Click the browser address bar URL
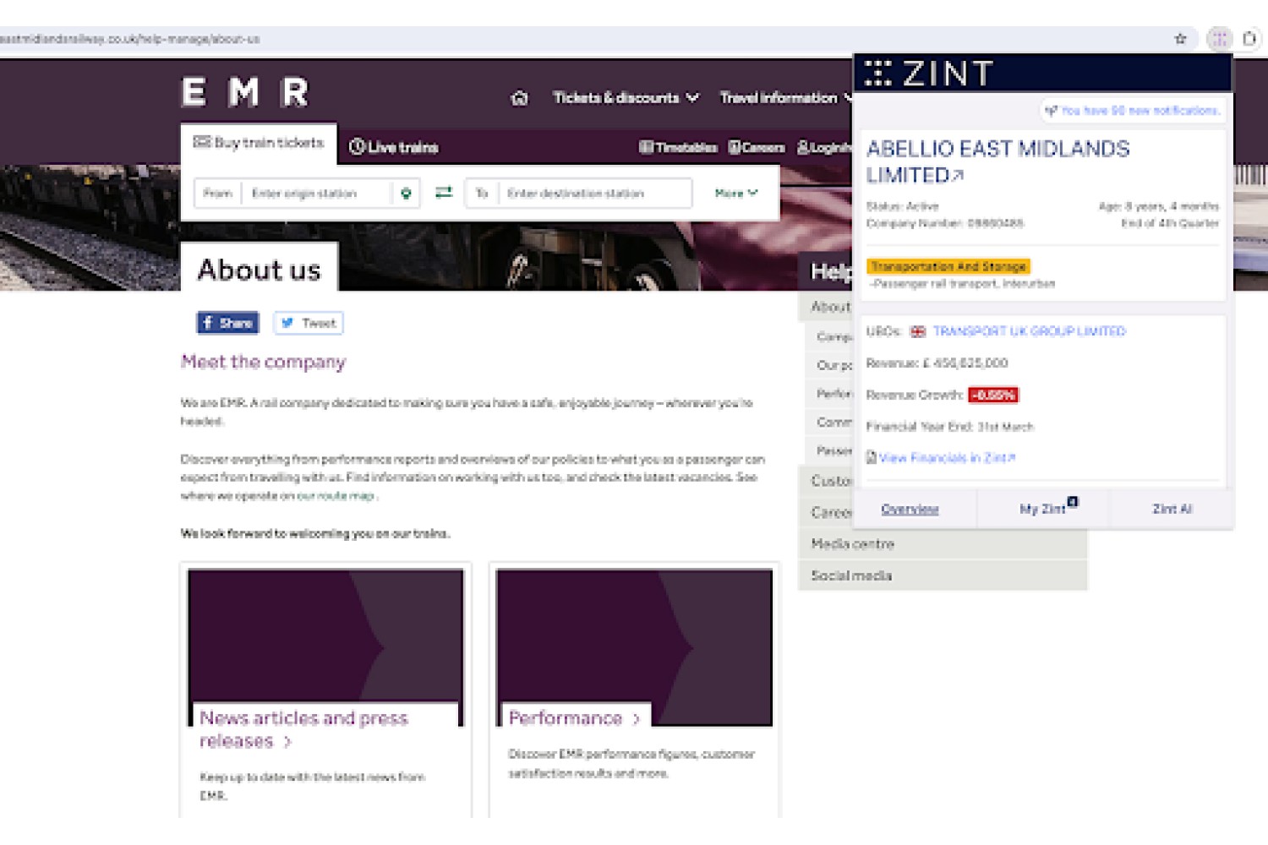This screenshot has height=845, width=1268. tap(130, 39)
